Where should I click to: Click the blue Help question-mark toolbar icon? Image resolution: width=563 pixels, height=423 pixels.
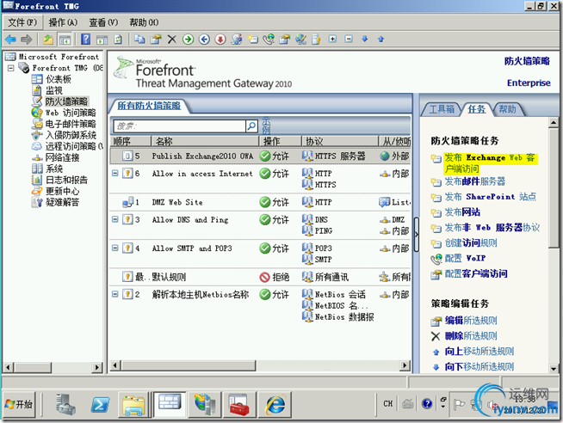click(x=85, y=39)
